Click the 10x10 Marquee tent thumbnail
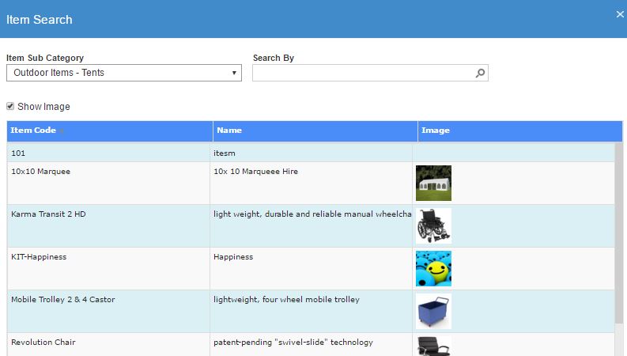Image resolution: width=627 pixels, height=356 pixels. click(x=433, y=183)
